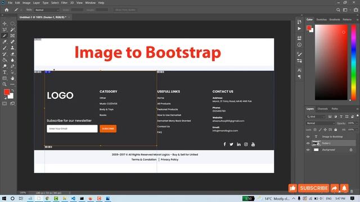Open the Filter menu
Viewport: 360px width, 202px height.
coord(64,3)
